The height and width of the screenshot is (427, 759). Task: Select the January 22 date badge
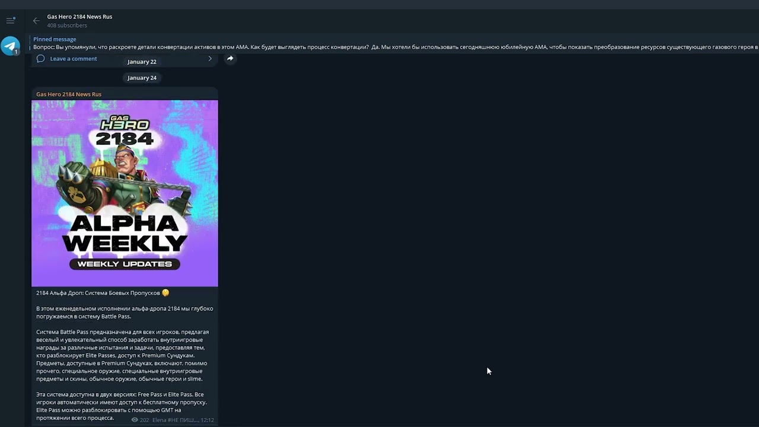[x=142, y=62]
